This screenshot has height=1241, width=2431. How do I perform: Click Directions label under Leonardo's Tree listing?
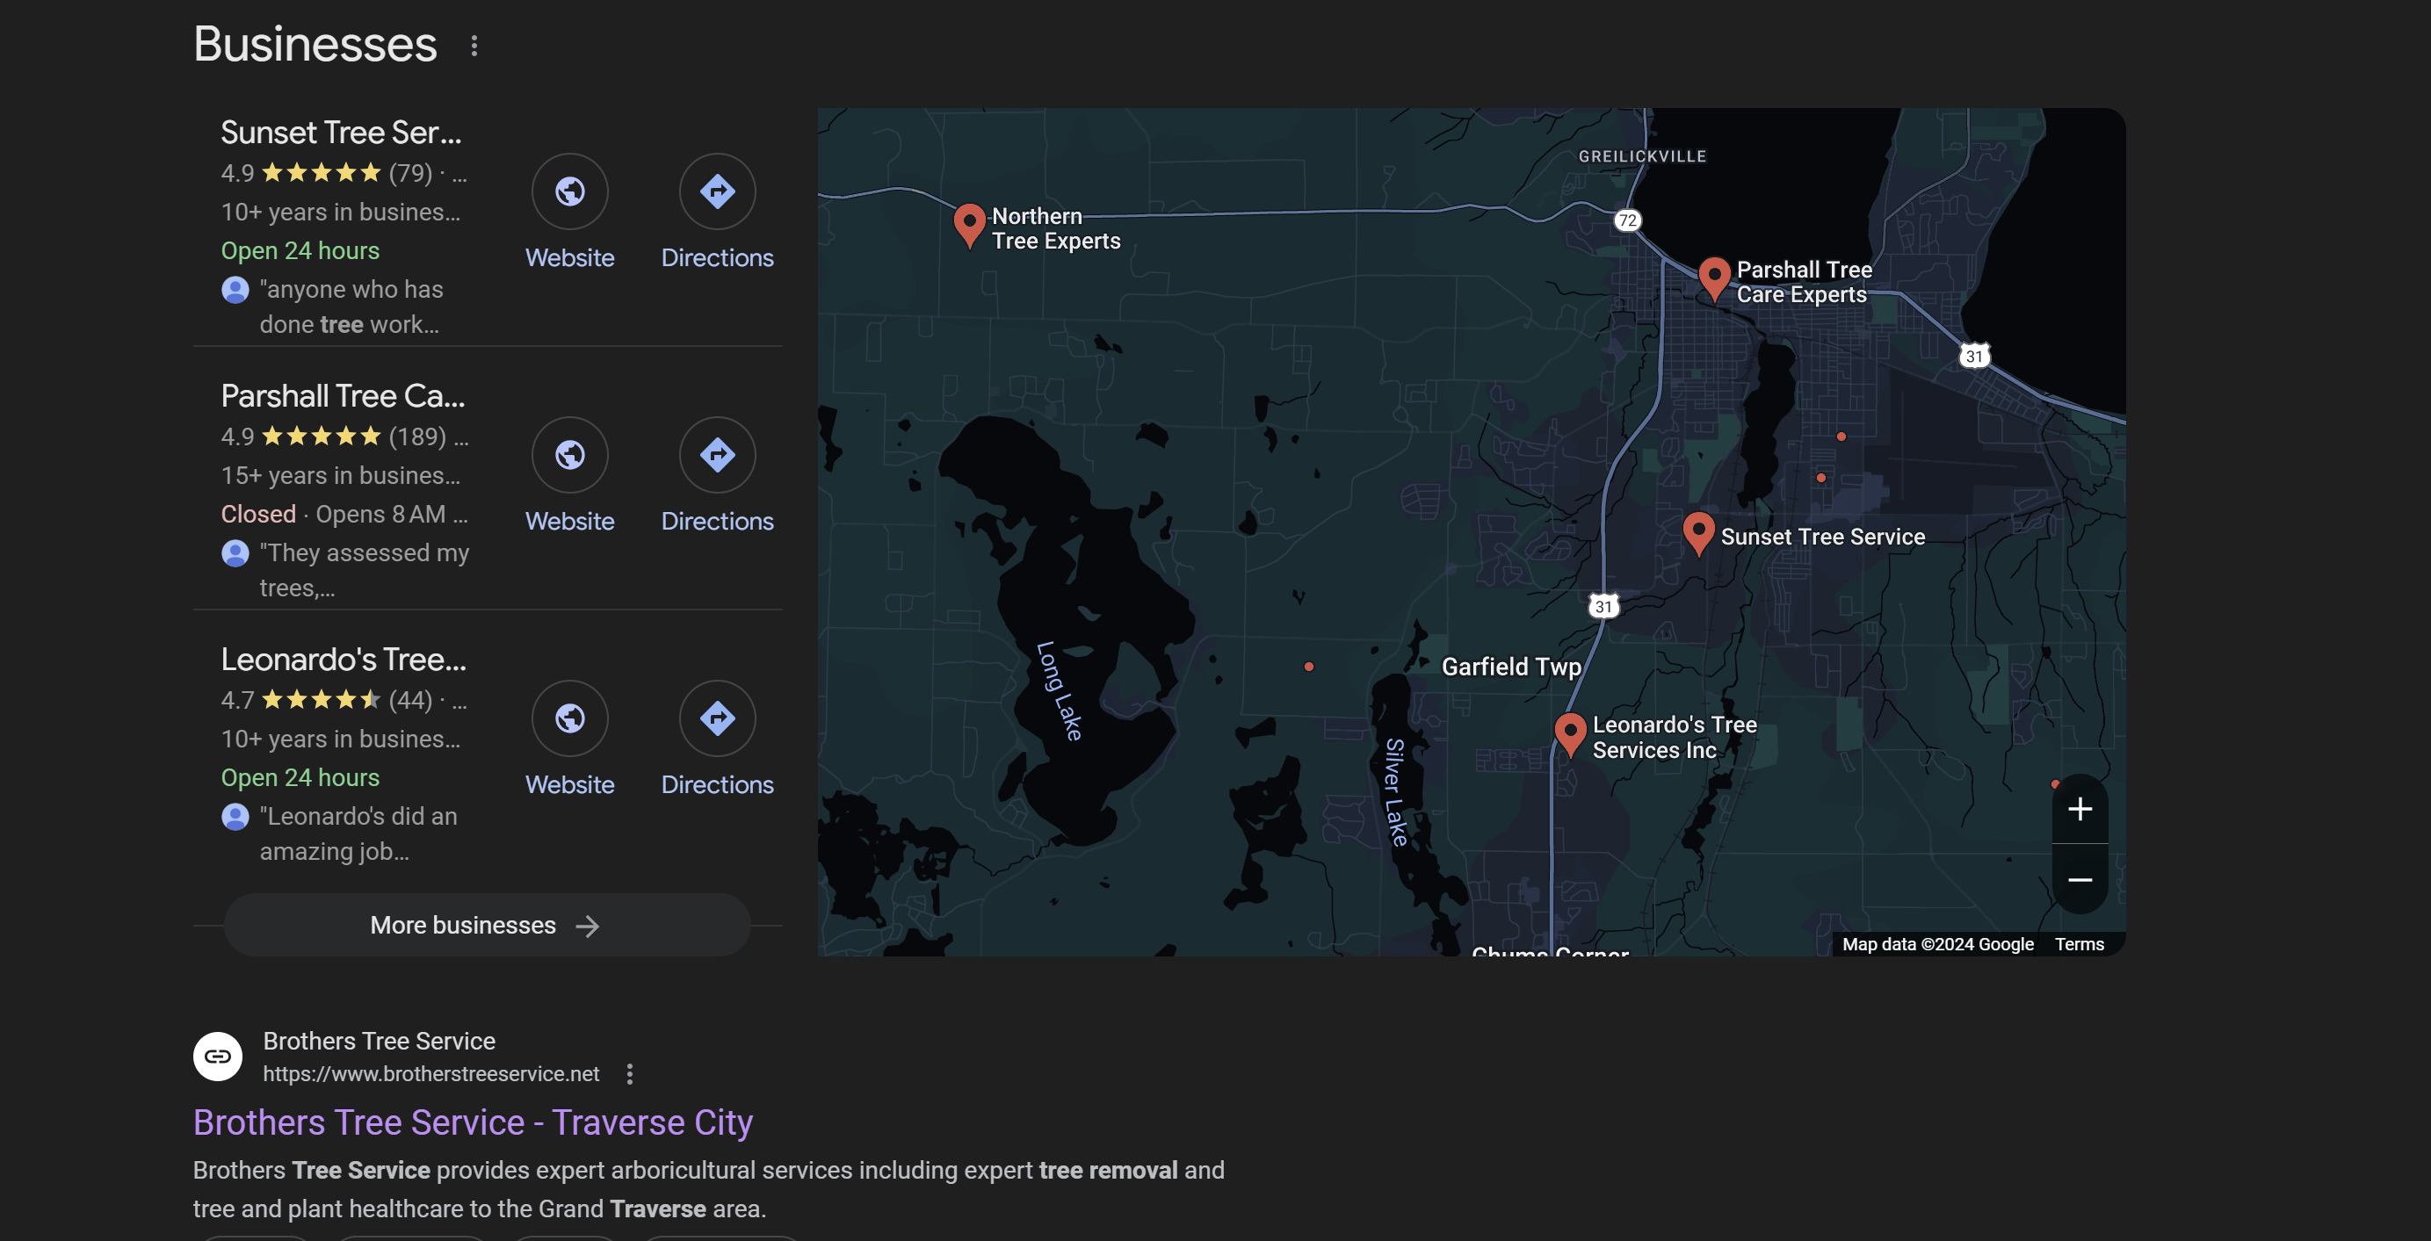717,784
